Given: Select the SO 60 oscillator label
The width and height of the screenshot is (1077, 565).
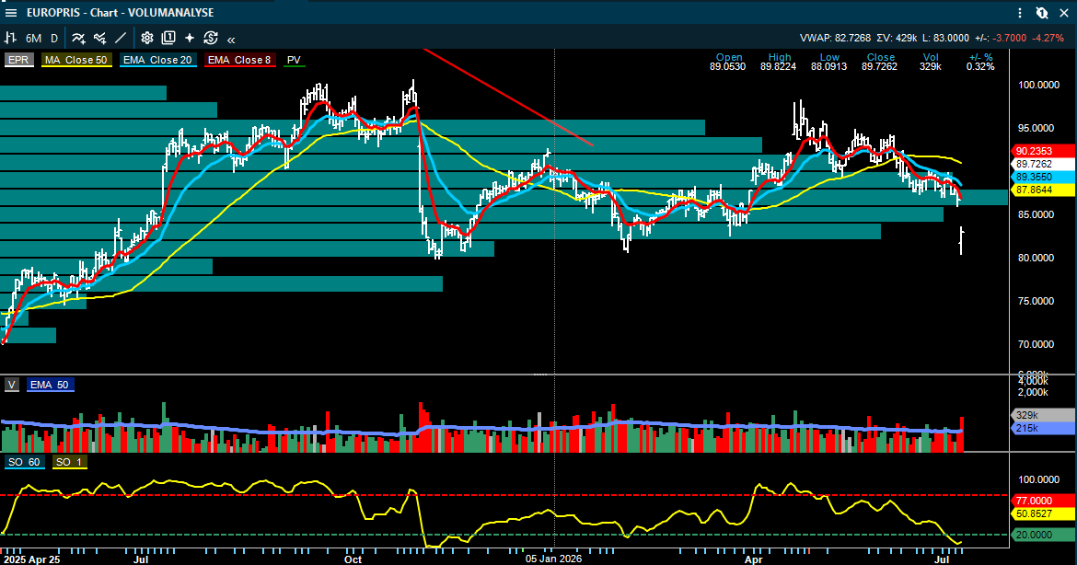Looking at the screenshot, I should tap(24, 462).
